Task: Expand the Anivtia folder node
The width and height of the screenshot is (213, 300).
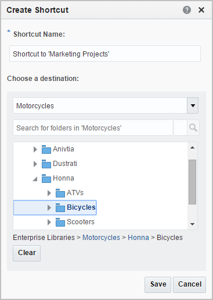Action: pos(35,149)
